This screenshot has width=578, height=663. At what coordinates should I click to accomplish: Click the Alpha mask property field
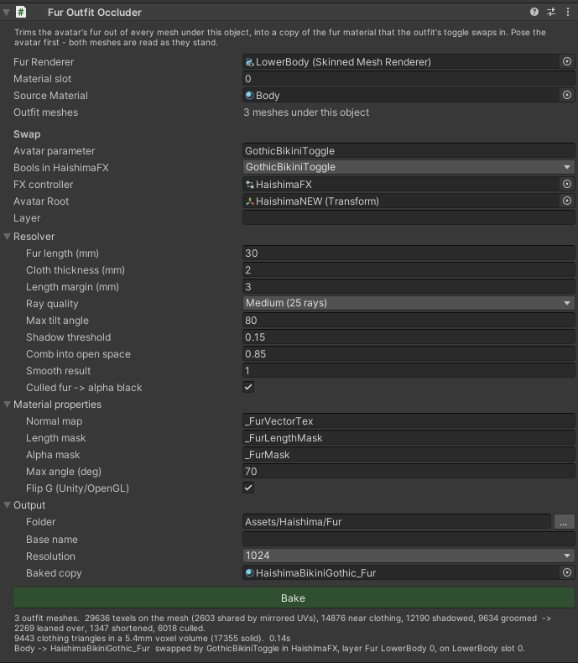(409, 455)
